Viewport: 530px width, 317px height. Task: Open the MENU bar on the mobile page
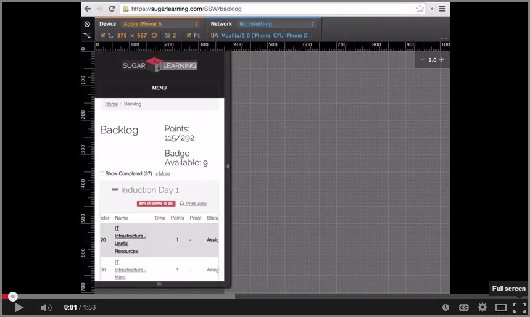159,88
